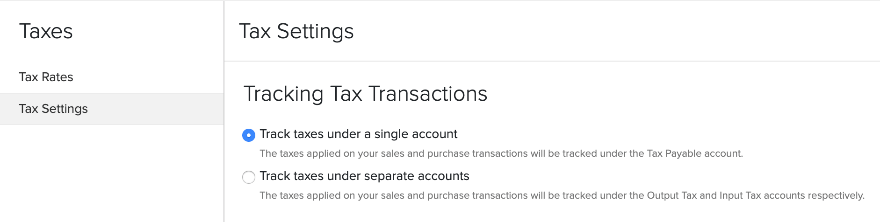
Task: Enable the separate accounts radio button
Action: [x=249, y=177]
